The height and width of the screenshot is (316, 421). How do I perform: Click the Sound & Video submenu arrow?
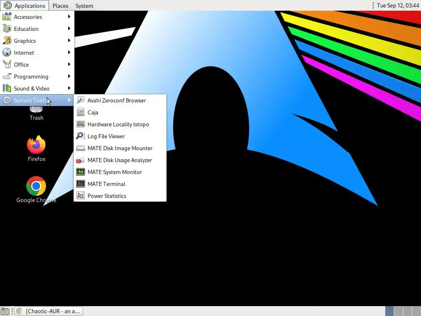pos(69,88)
